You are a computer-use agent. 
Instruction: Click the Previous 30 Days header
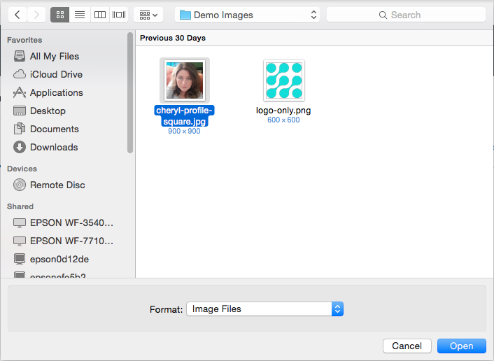(173, 38)
